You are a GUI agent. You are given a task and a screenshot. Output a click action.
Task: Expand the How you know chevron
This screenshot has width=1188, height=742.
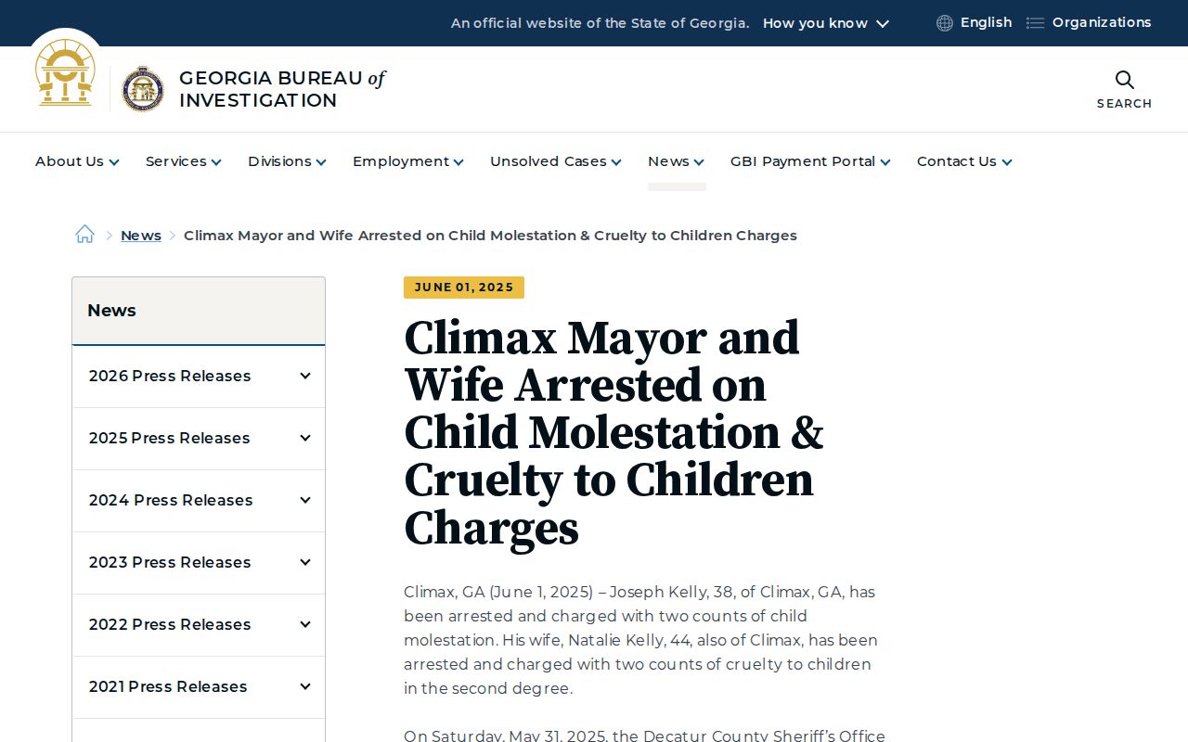pos(883,24)
